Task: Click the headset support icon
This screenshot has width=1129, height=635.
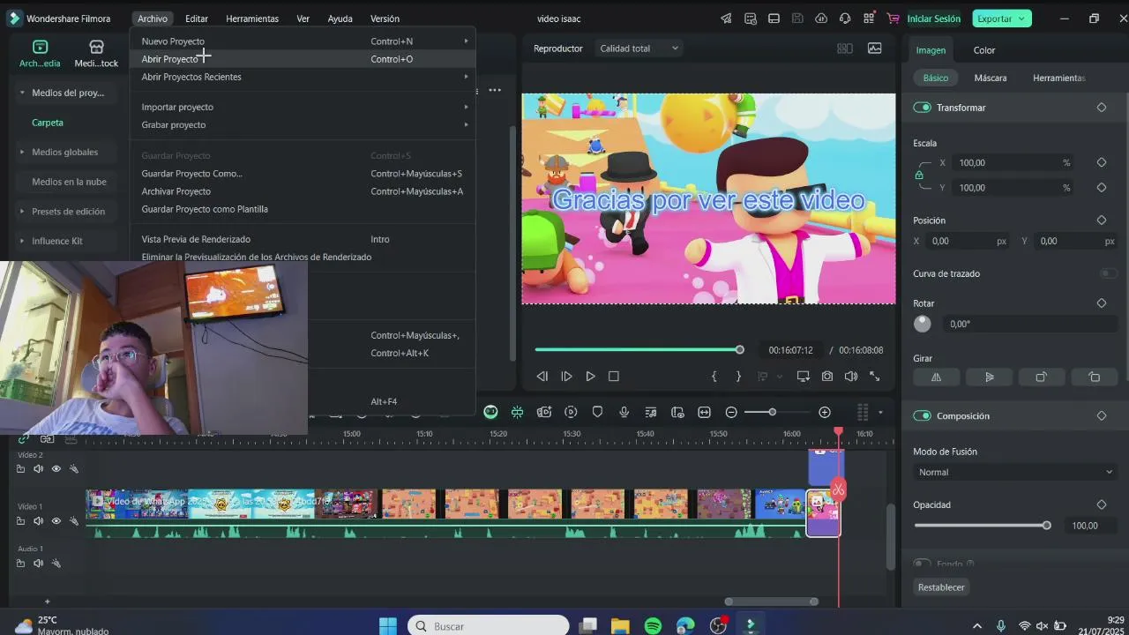Action: (845, 19)
